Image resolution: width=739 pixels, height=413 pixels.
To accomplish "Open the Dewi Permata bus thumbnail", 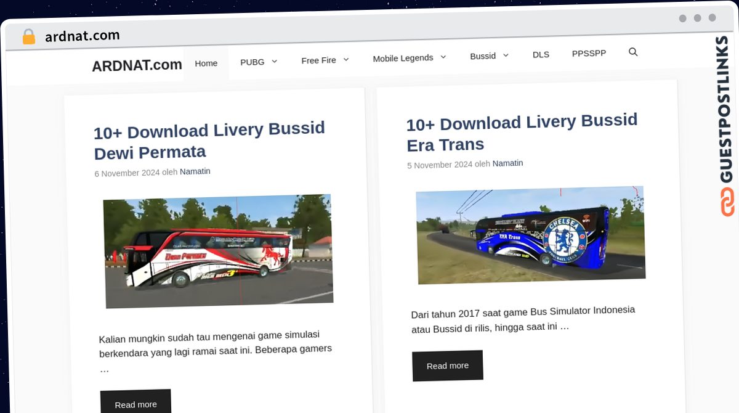I will coord(219,251).
